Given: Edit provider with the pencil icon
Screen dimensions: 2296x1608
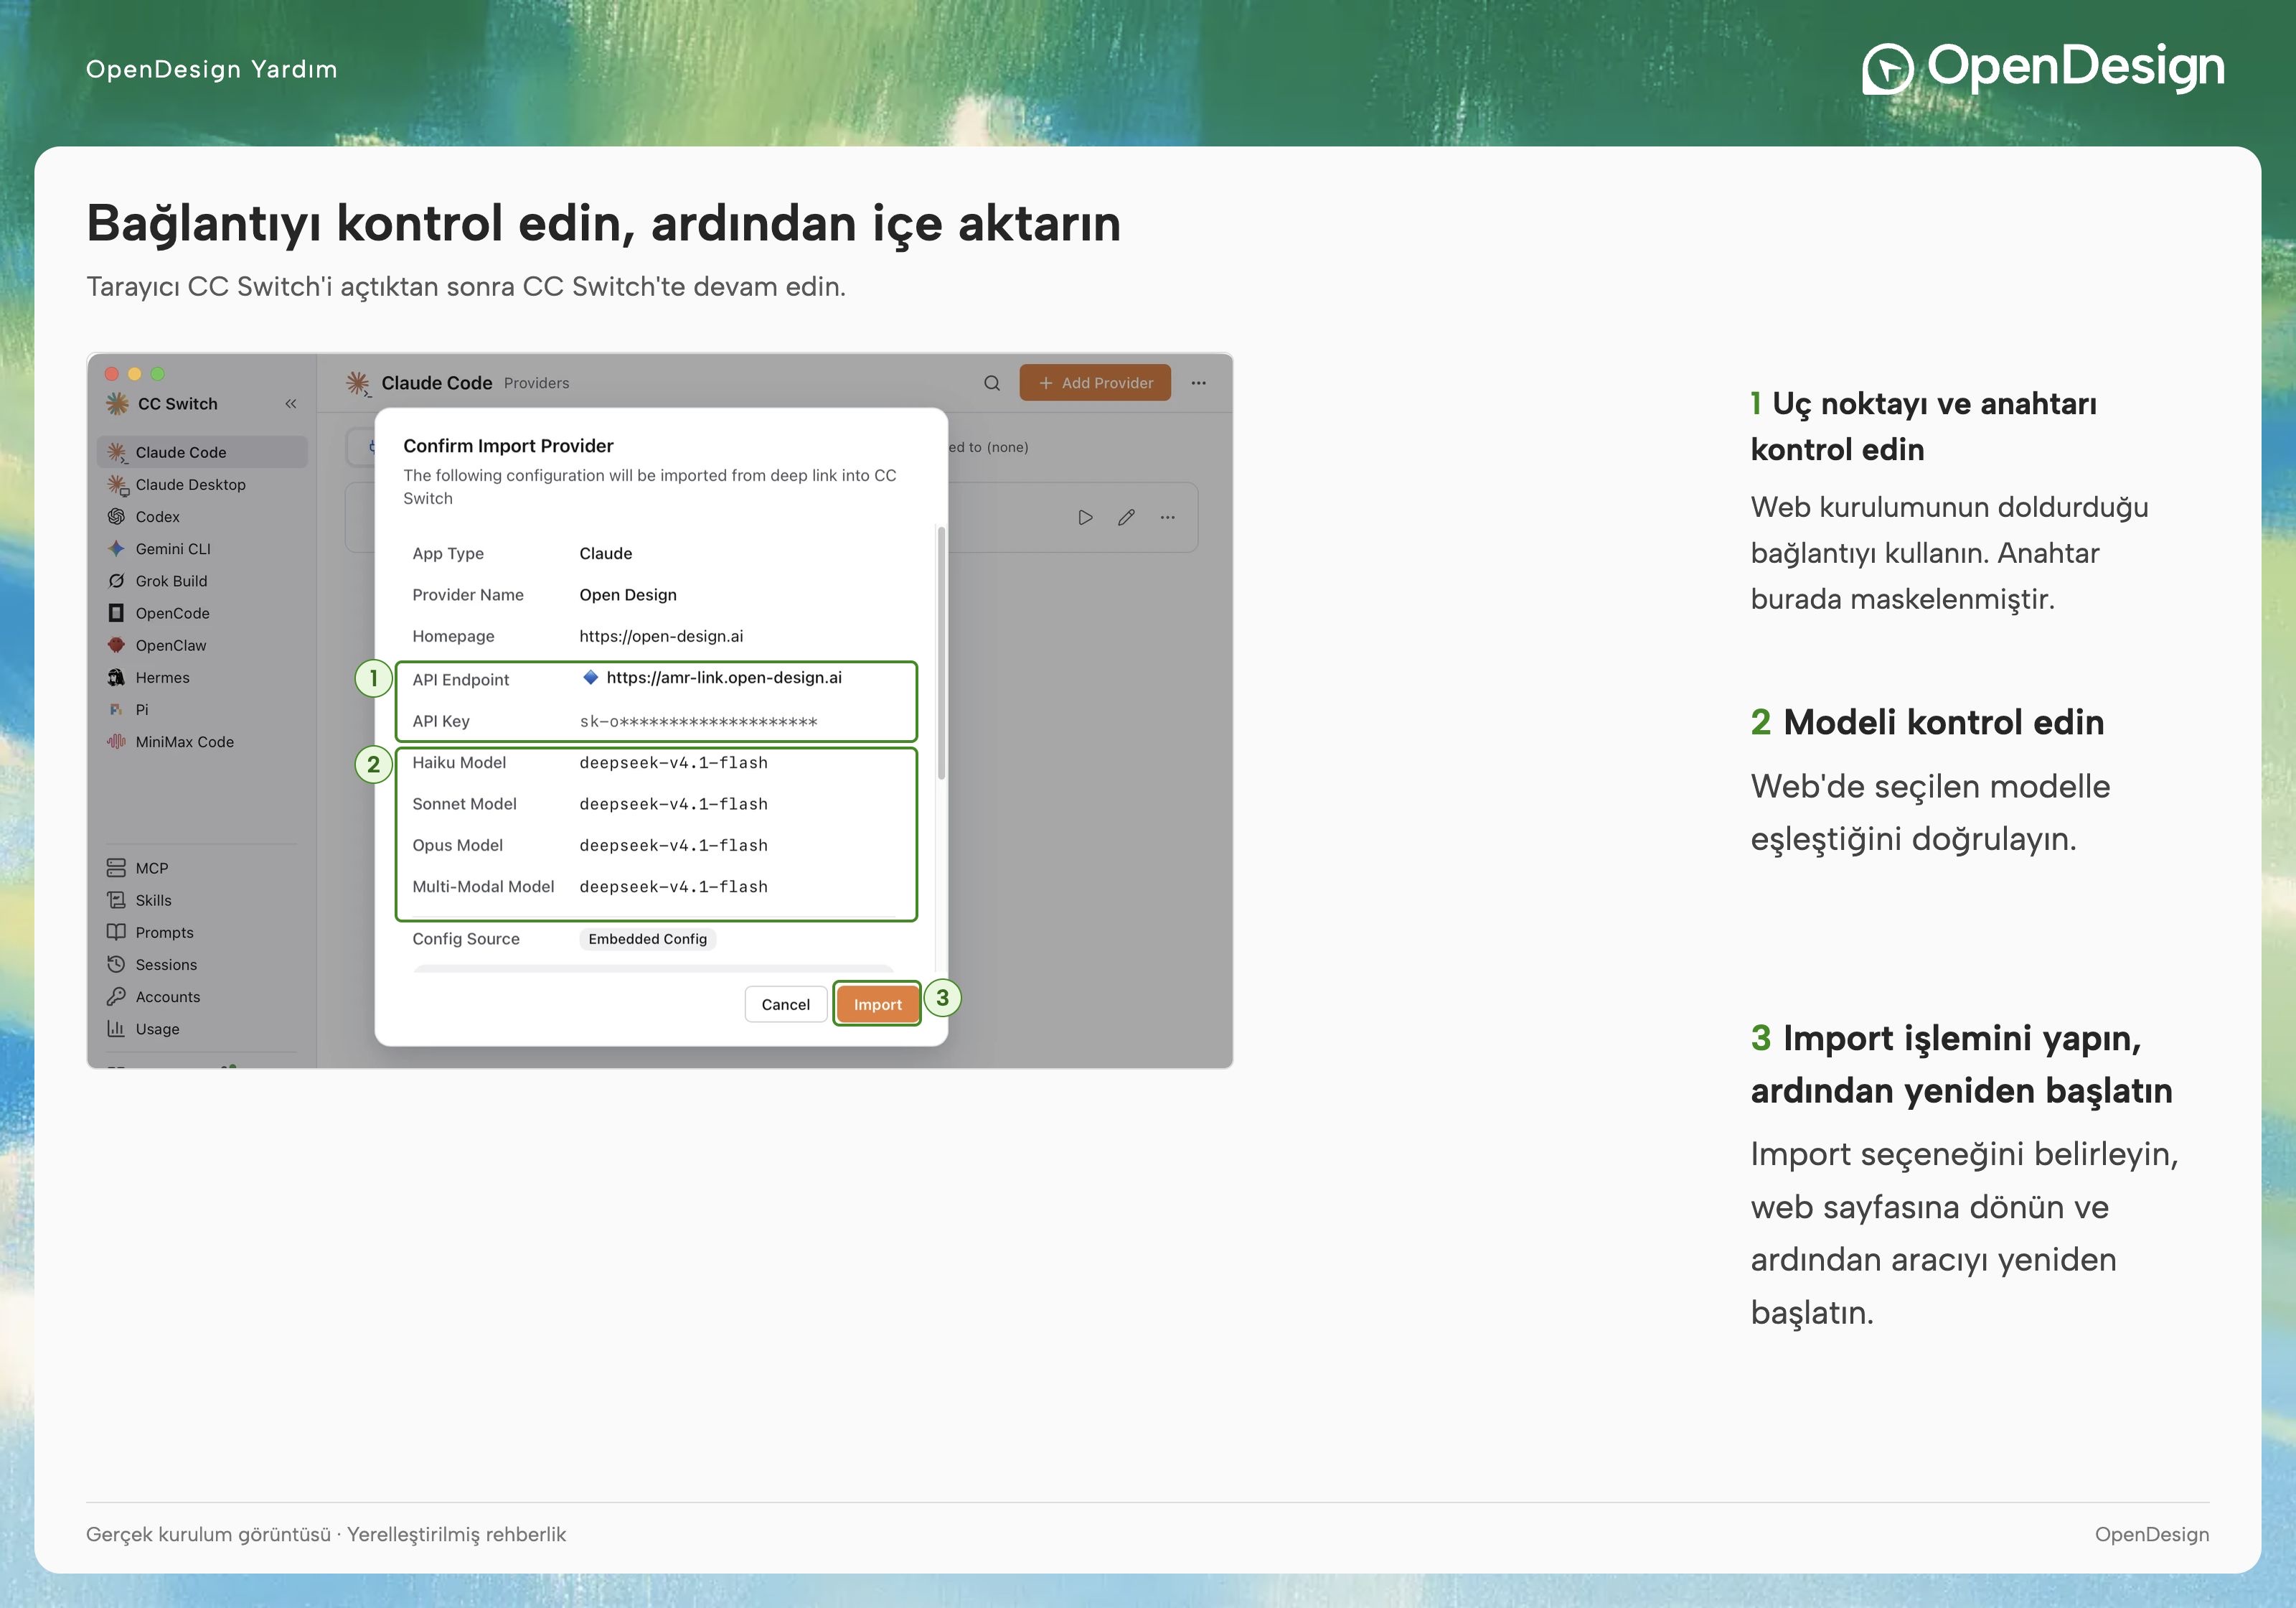Looking at the screenshot, I should 1126,518.
